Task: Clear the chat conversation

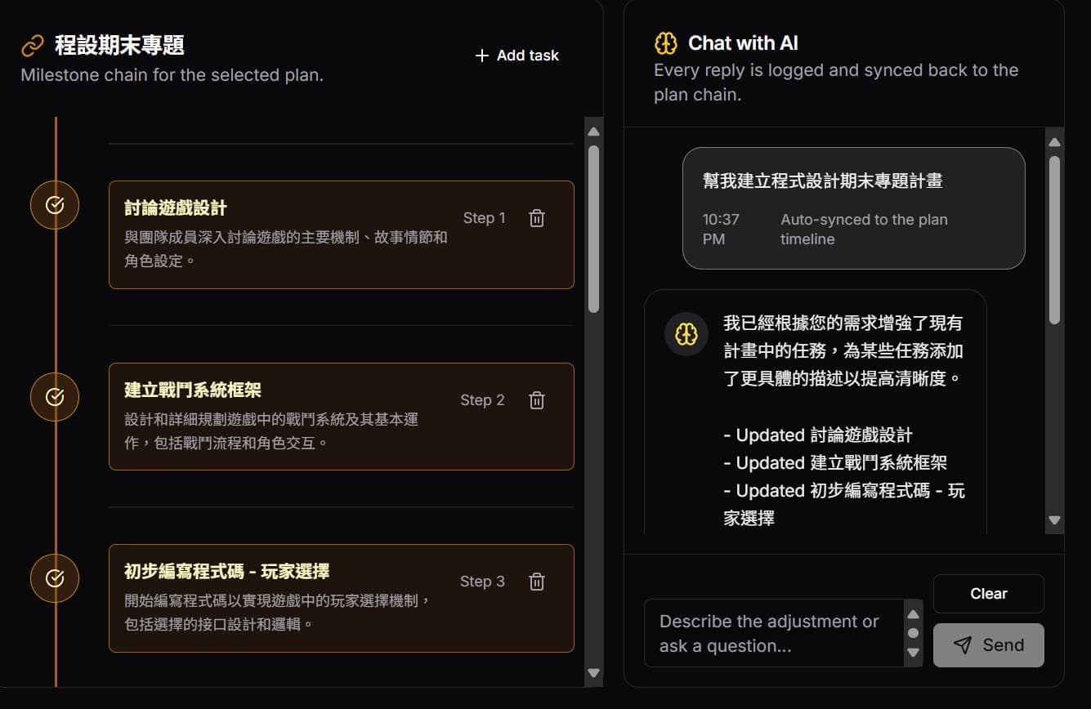Action: [x=988, y=594]
